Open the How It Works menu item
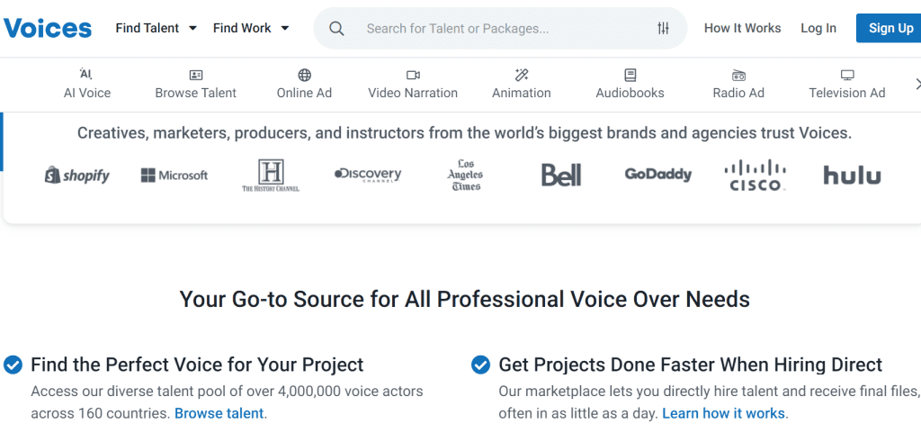 [x=742, y=28]
